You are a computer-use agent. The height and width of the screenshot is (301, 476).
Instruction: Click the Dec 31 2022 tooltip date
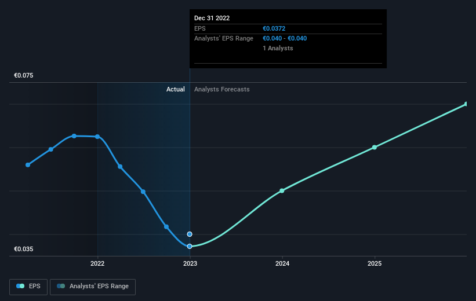click(x=212, y=18)
